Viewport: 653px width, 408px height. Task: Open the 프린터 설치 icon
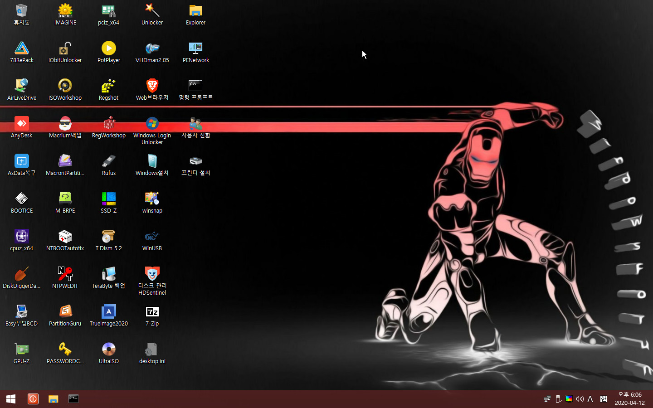click(196, 165)
